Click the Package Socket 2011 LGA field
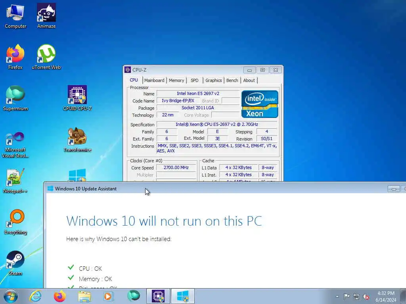Image resolution: width=406 pixels, height=304 pixels. (198, 108)
